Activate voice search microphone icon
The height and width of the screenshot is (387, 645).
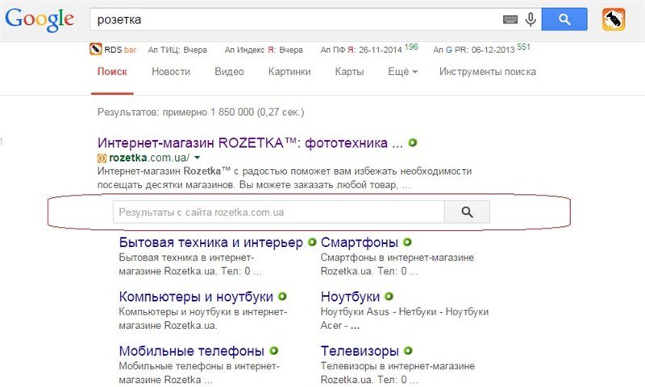pyautogui.click(x=531, y=18)
